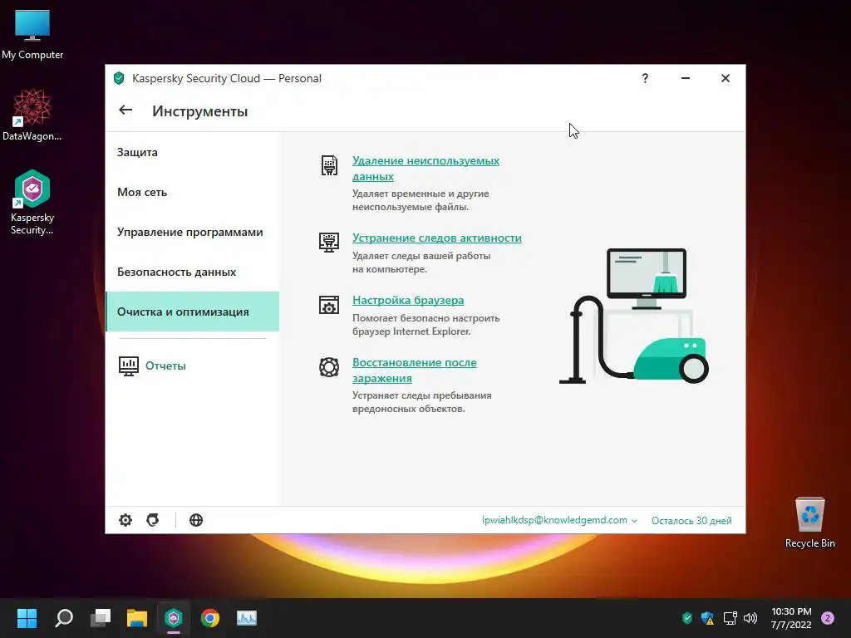Open the help question mark button
This screenshot has height=638, width=851.
click(x=645, y=78)
